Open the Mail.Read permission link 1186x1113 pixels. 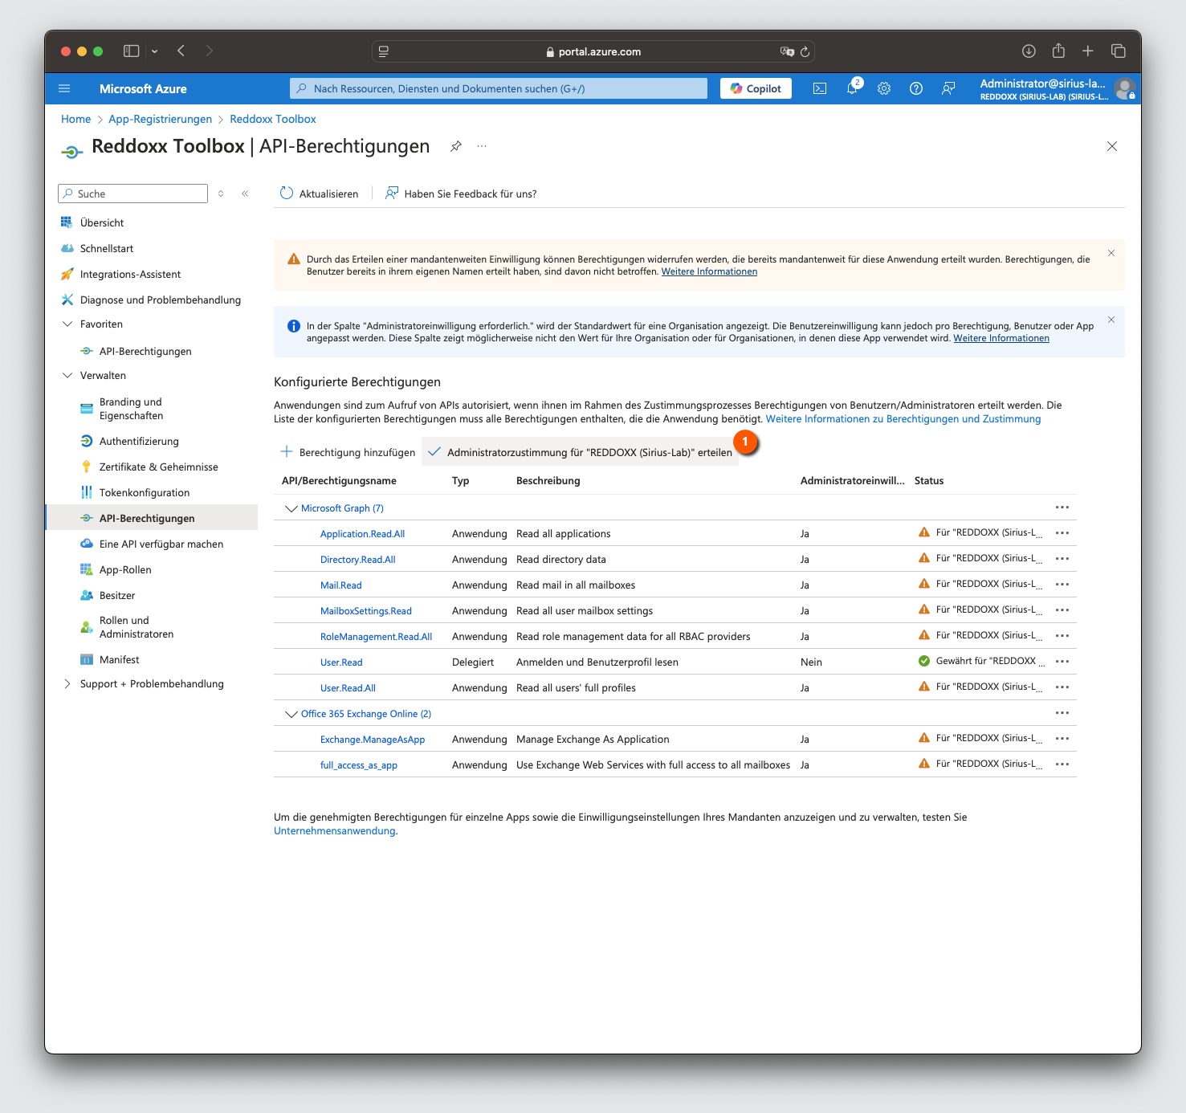(x=341, y=585)
